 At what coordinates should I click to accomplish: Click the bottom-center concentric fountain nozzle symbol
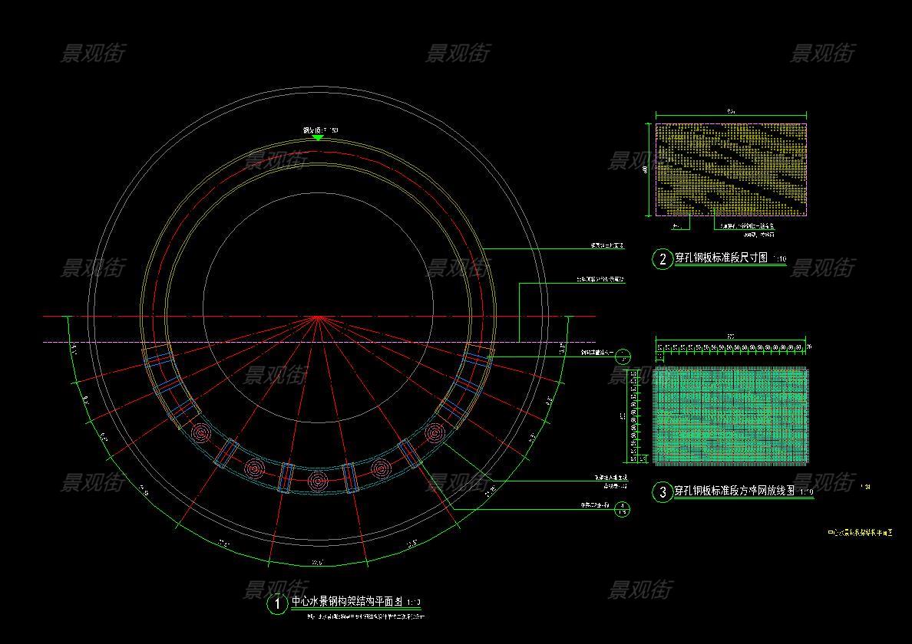(x=317, y=481)
